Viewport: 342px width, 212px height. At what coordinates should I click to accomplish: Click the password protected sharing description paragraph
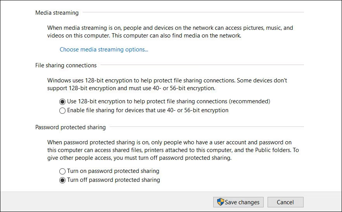(172, 150)
